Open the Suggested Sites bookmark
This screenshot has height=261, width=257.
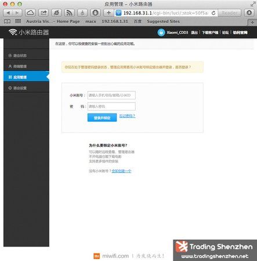point(163,21)
